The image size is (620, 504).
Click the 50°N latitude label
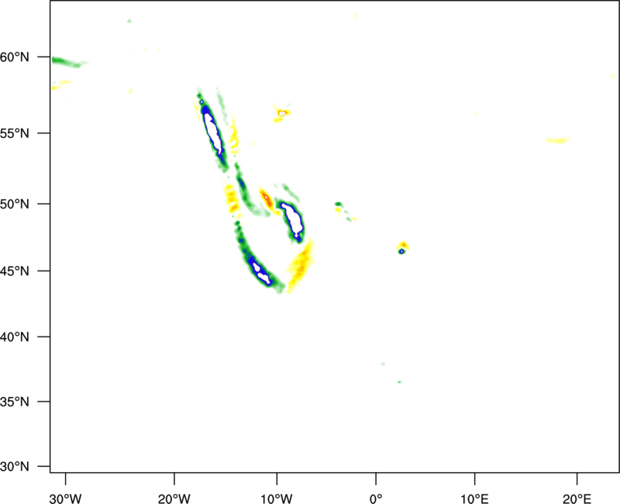[15, 204]
